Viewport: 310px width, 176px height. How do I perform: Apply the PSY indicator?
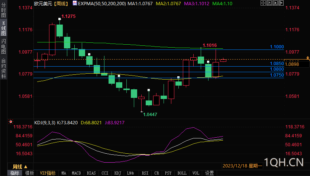click(x=168, y=173)
